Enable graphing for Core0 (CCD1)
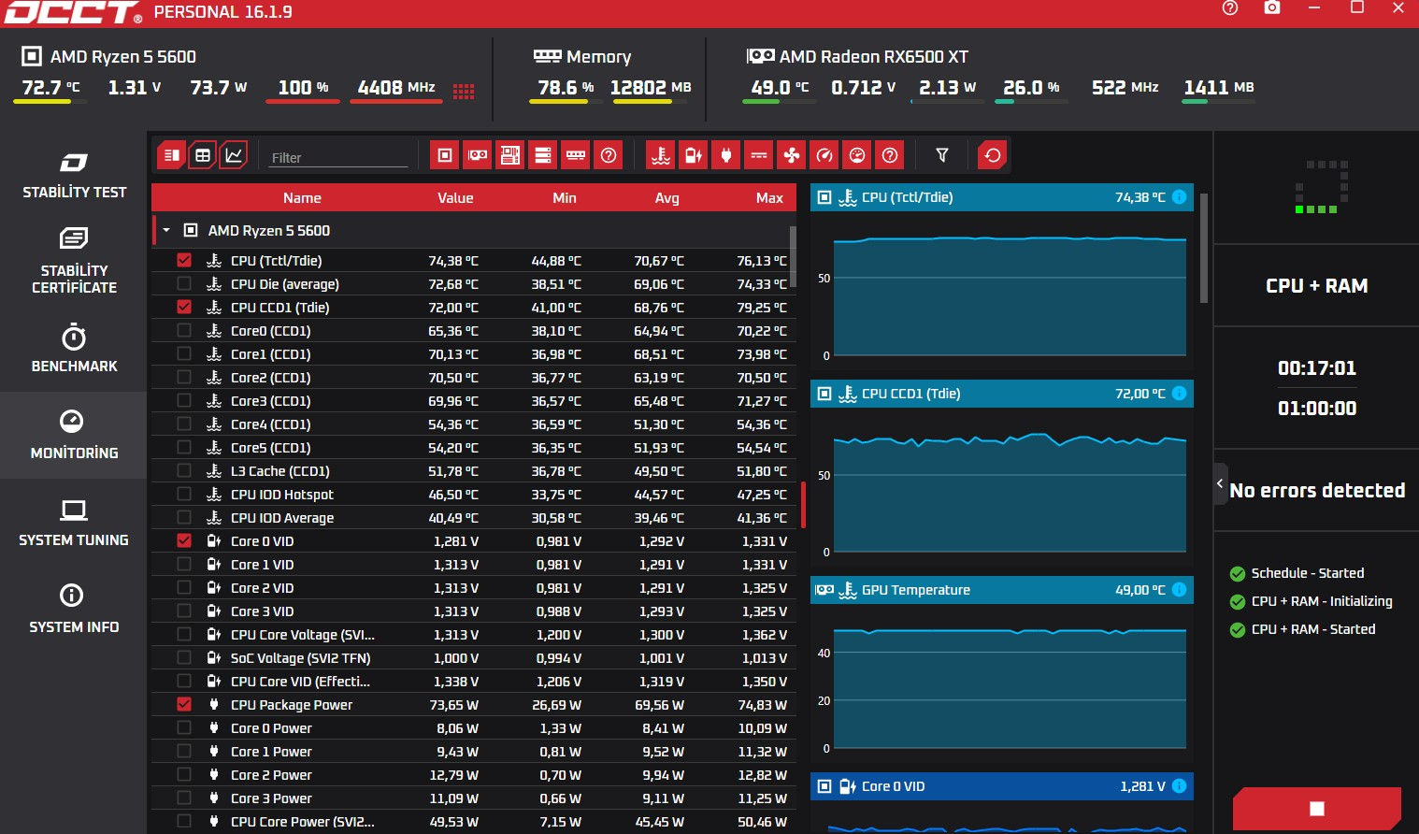Screen dimensions: 1419x834 tap(184, 330)
